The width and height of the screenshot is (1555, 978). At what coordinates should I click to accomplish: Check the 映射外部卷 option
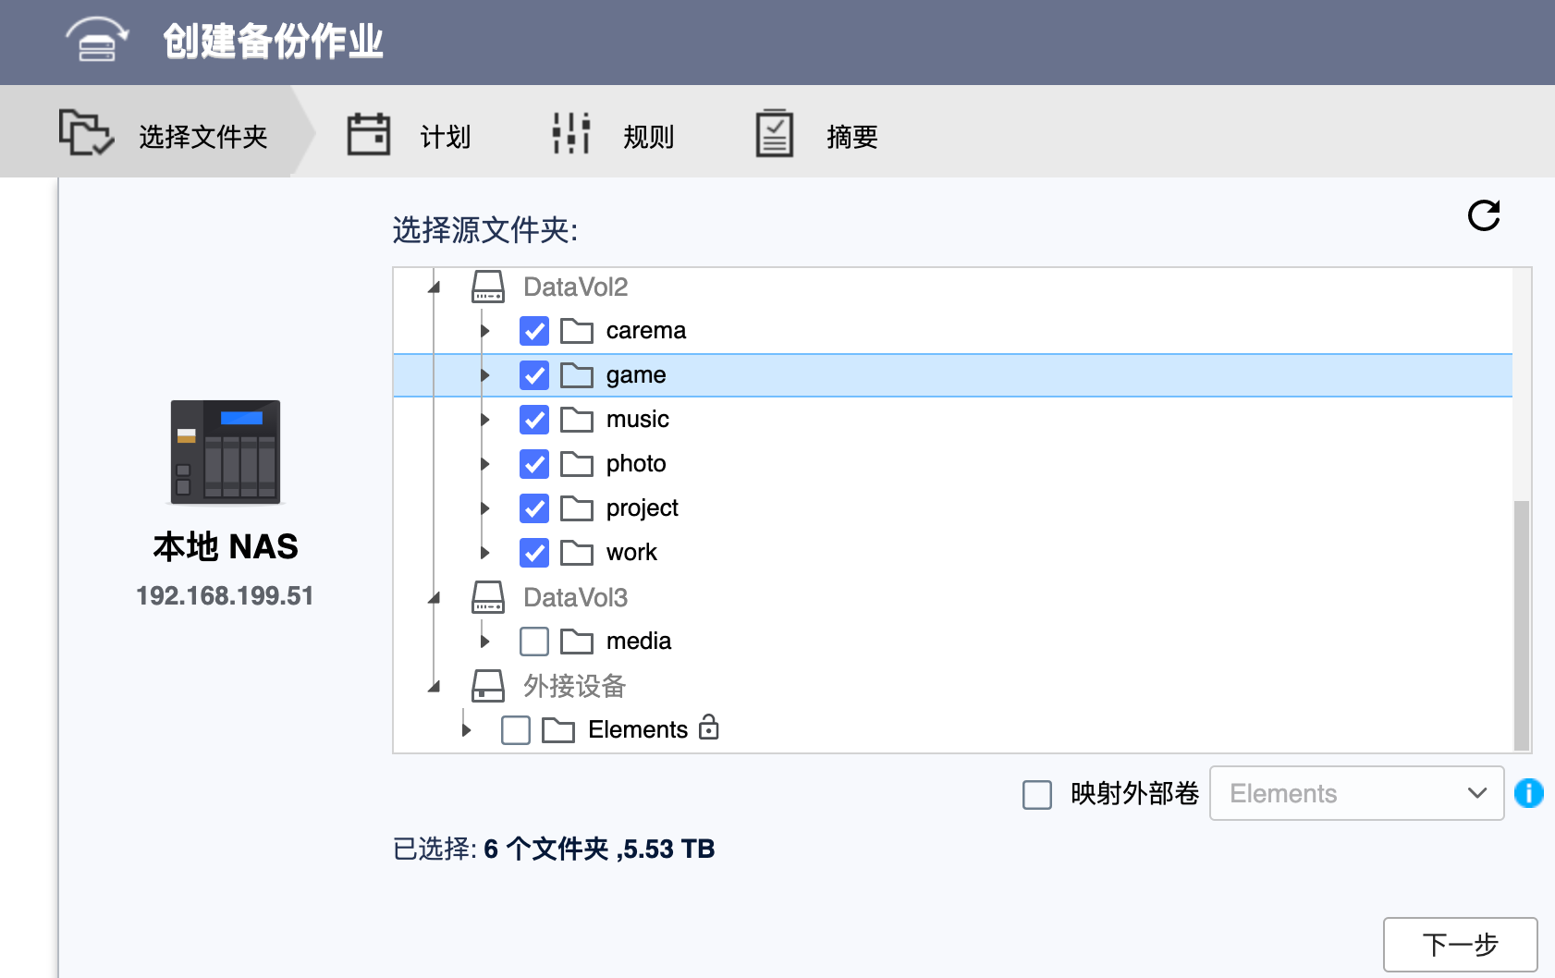(x=1036, y=794)
